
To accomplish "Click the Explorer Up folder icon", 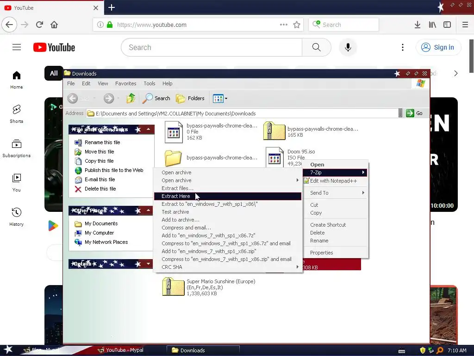I will click(131, 98).
